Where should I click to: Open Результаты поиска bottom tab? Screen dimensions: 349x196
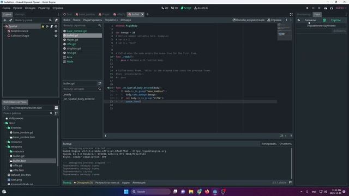(x=107, y=182)
